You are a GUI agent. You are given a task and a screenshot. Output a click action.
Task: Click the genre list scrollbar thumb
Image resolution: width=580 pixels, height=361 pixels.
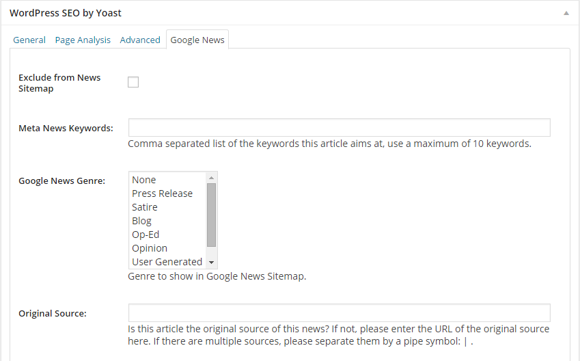click(211, 214)
